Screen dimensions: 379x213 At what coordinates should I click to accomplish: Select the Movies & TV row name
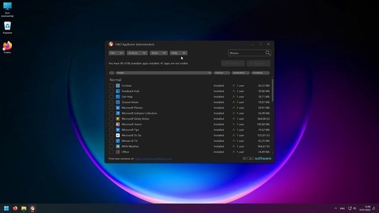pos(130,141)
